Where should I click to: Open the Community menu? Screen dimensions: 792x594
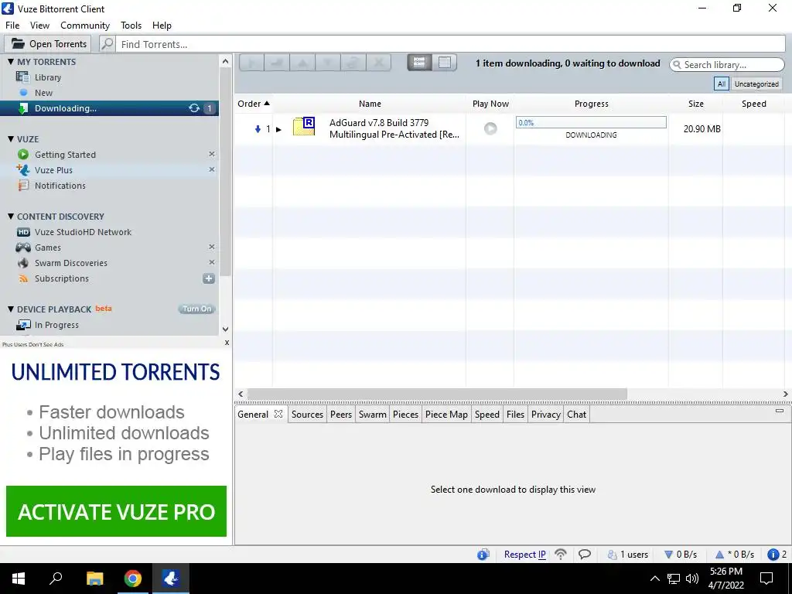click(85, 26)
